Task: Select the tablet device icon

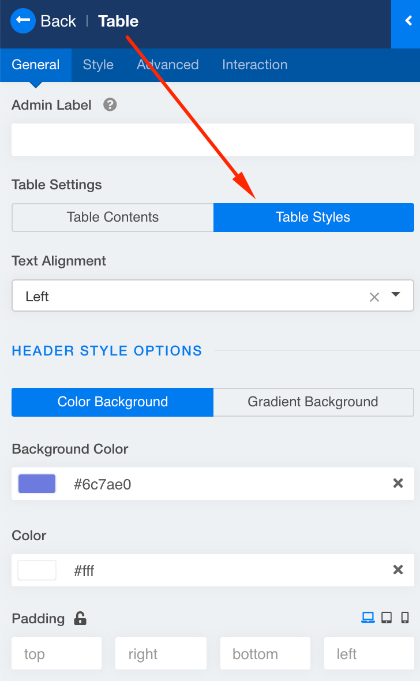Action: (387, 618)
